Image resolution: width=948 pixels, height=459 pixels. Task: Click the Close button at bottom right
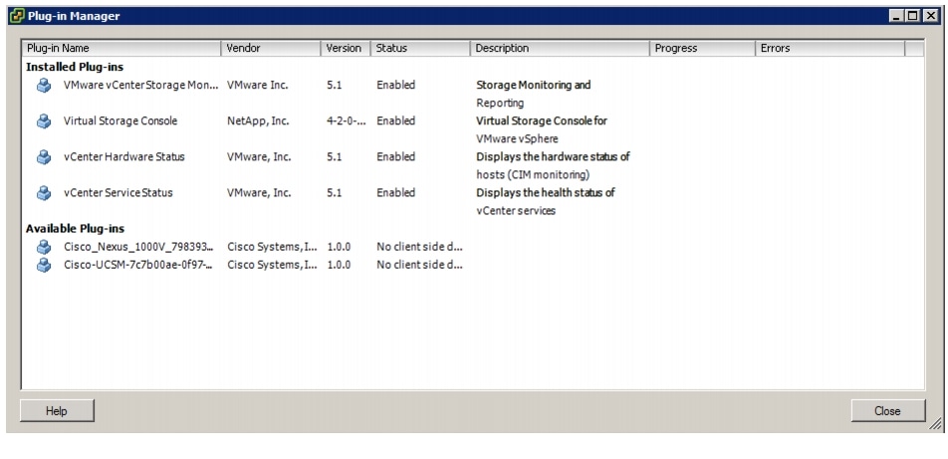click(x=887, y=411)
